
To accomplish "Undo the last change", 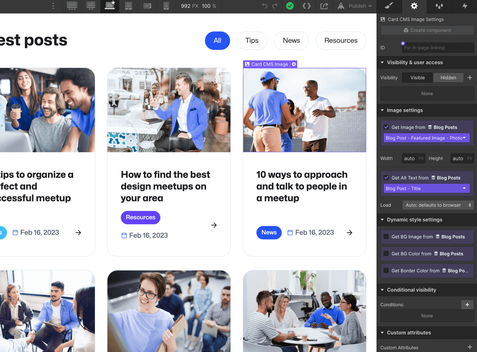I will (265, 6).
